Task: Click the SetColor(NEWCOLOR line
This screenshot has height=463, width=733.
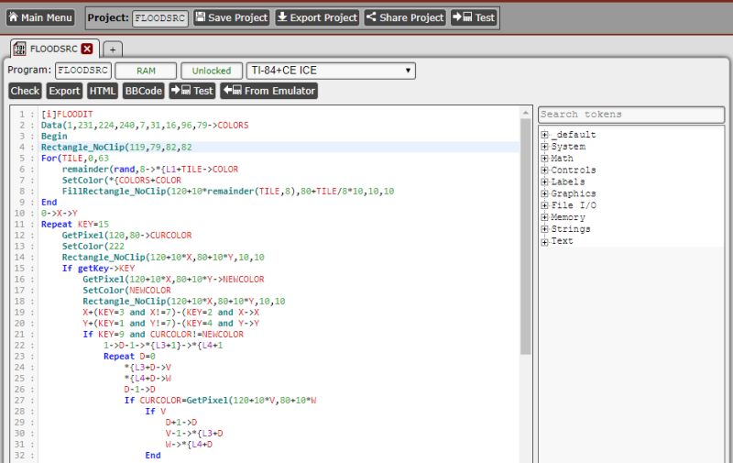Action: [126, 290]
